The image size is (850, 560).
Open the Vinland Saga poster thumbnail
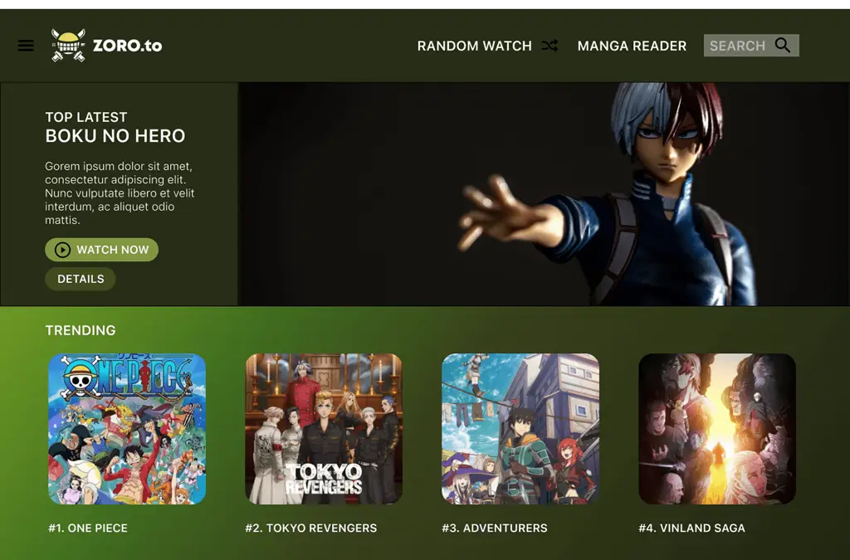[x=717, y=429]
